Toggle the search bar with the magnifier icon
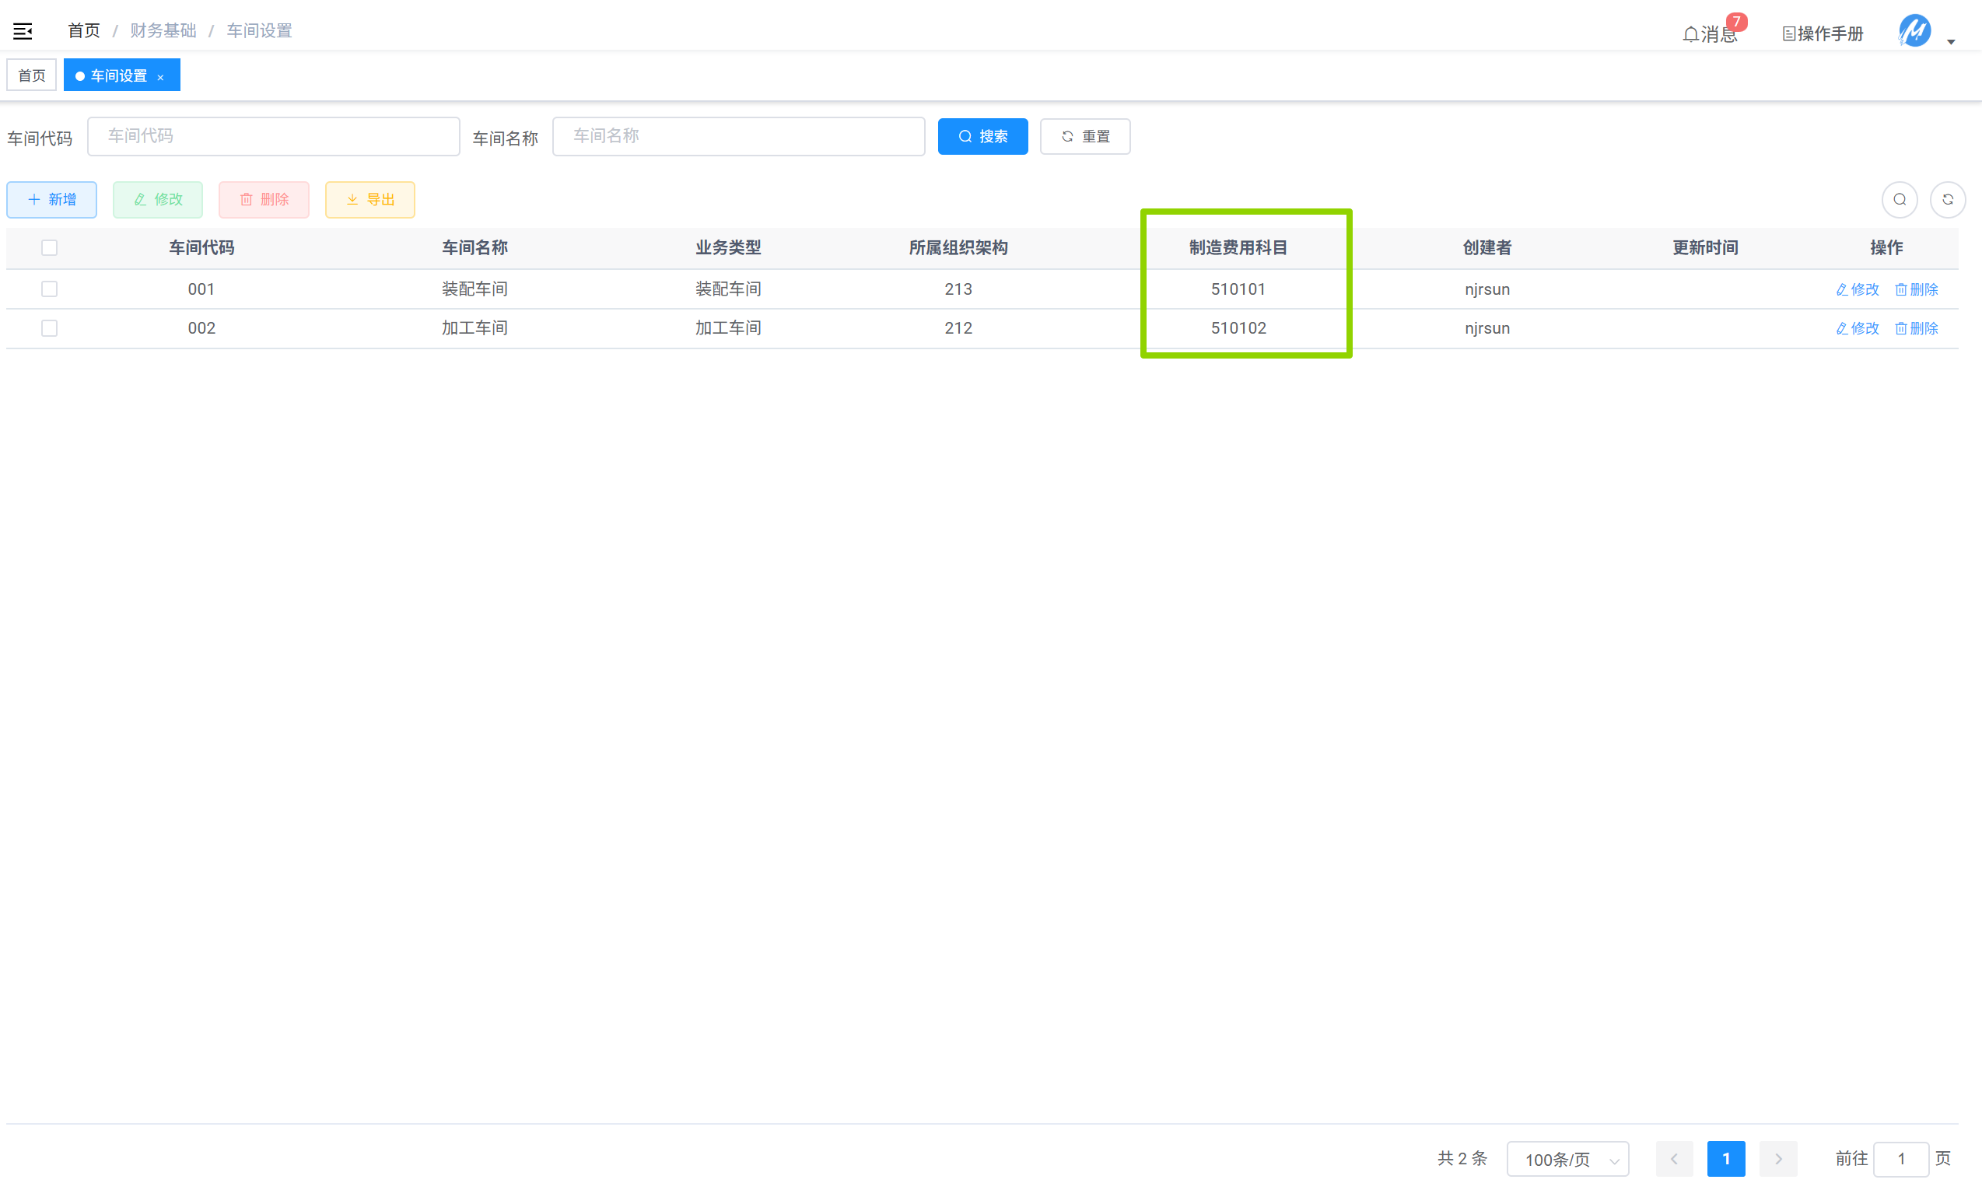The height and width of the screenshot is (1190, 1982). tap(1900, 200)
